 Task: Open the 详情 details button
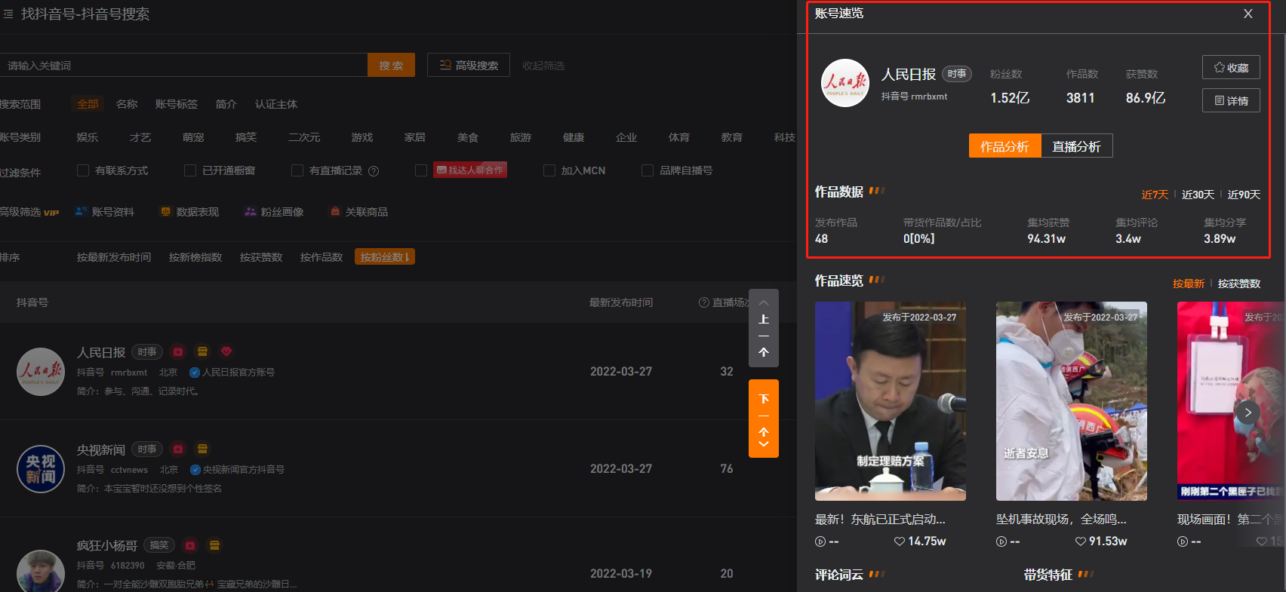pos(1231,100)
